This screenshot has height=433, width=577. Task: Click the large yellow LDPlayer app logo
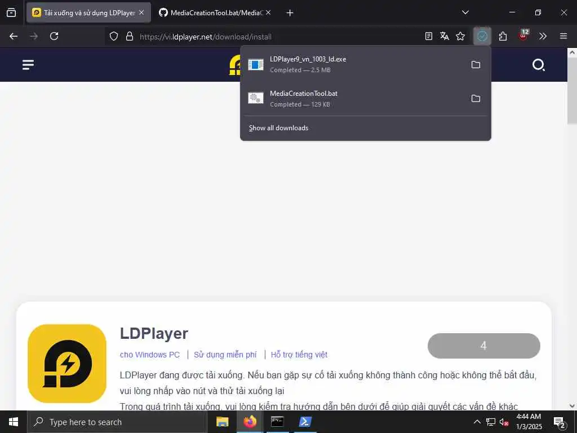[67, 364]
